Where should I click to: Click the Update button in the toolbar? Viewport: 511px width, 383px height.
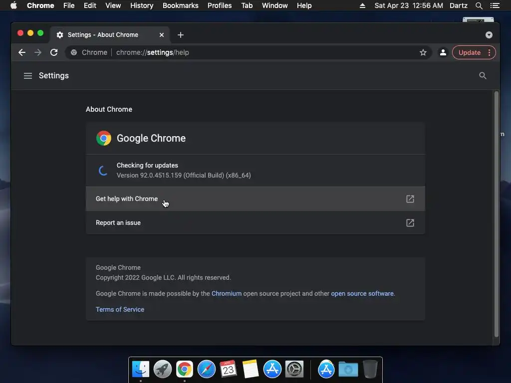click(x=469, y=52)
